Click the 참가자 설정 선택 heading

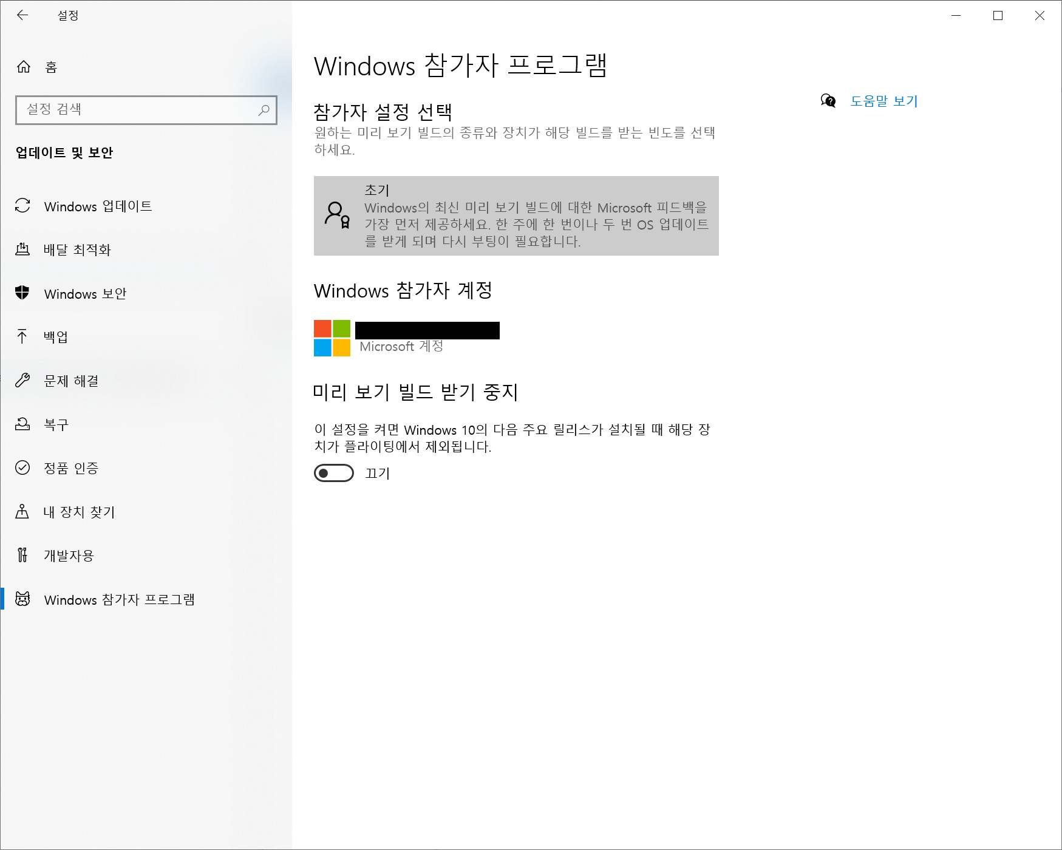coord(383,112)
